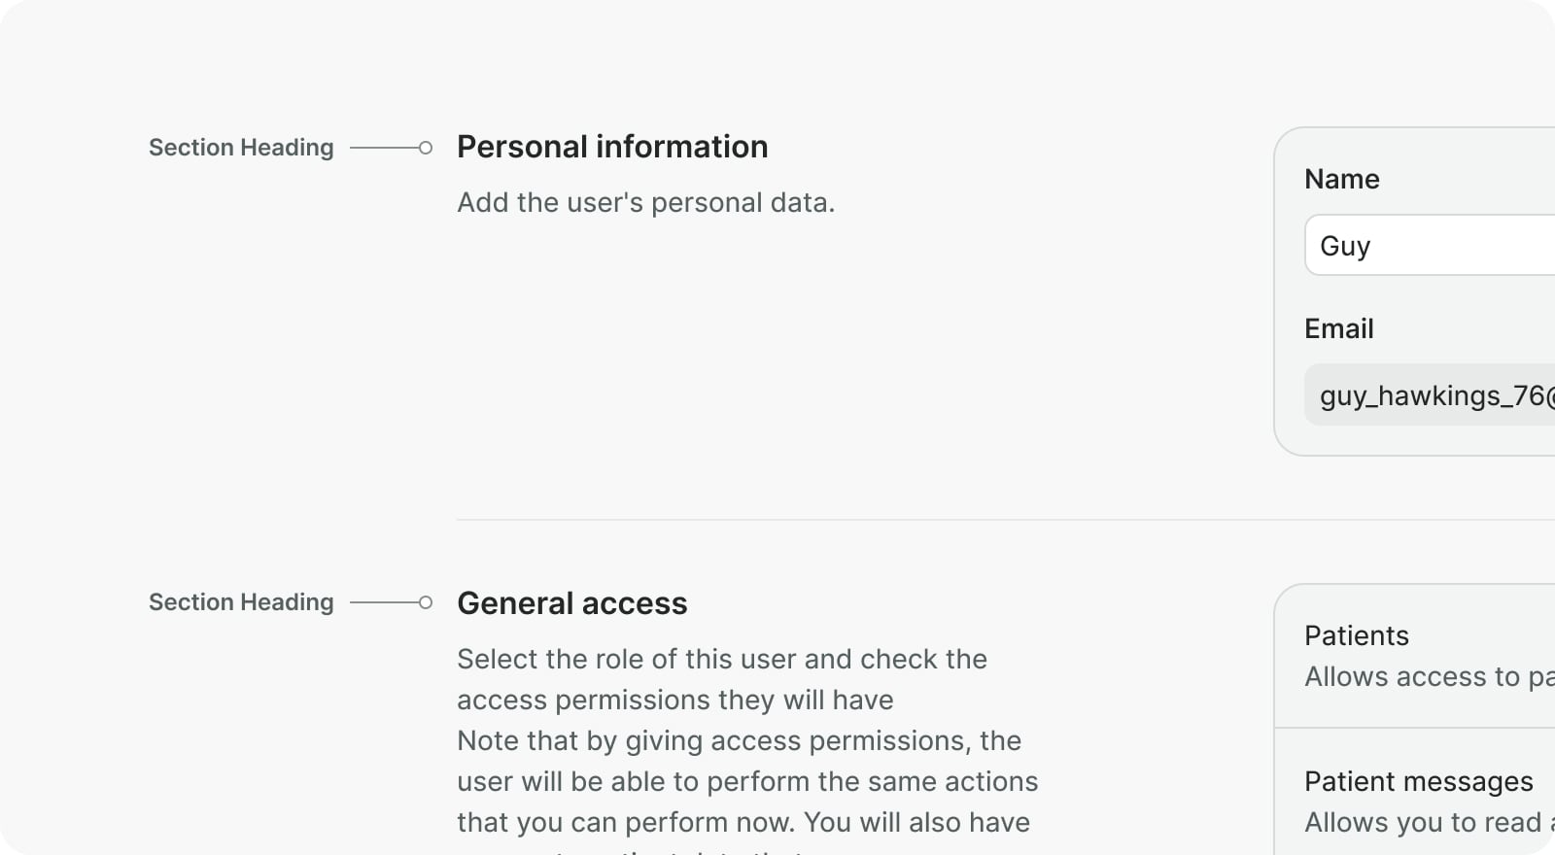
Task: Click "Allows access to" description under Patients
Action: click(1427, 676)
